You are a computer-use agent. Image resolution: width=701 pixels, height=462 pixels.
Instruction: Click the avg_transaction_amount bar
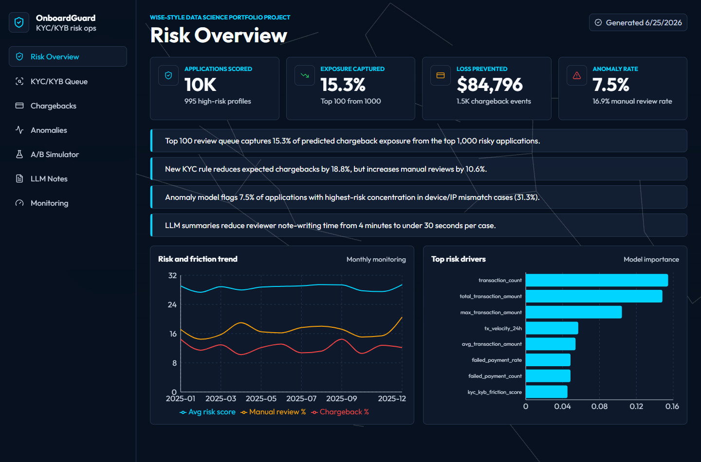click(551, 344)
